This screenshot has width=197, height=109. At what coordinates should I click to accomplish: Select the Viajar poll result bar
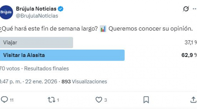click(36, 43)
